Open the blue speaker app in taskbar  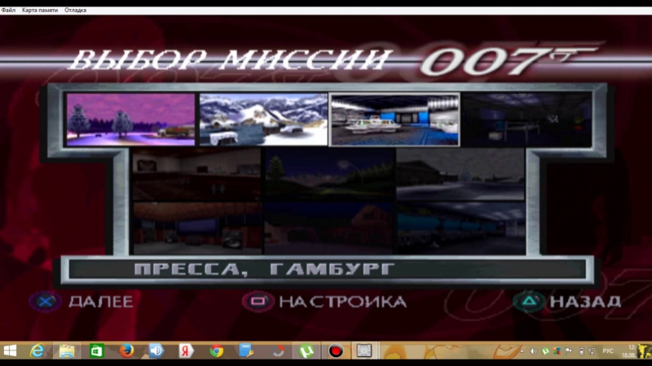[156, 351]
